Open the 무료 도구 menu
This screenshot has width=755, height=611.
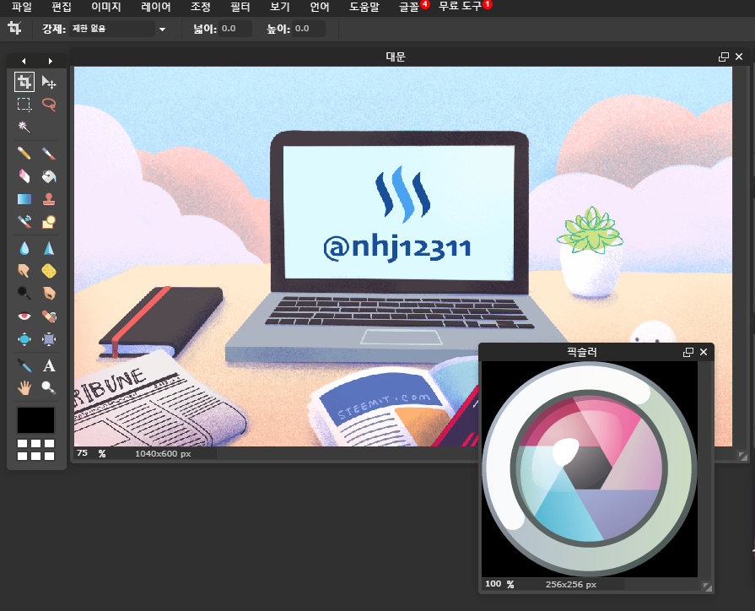460,7
